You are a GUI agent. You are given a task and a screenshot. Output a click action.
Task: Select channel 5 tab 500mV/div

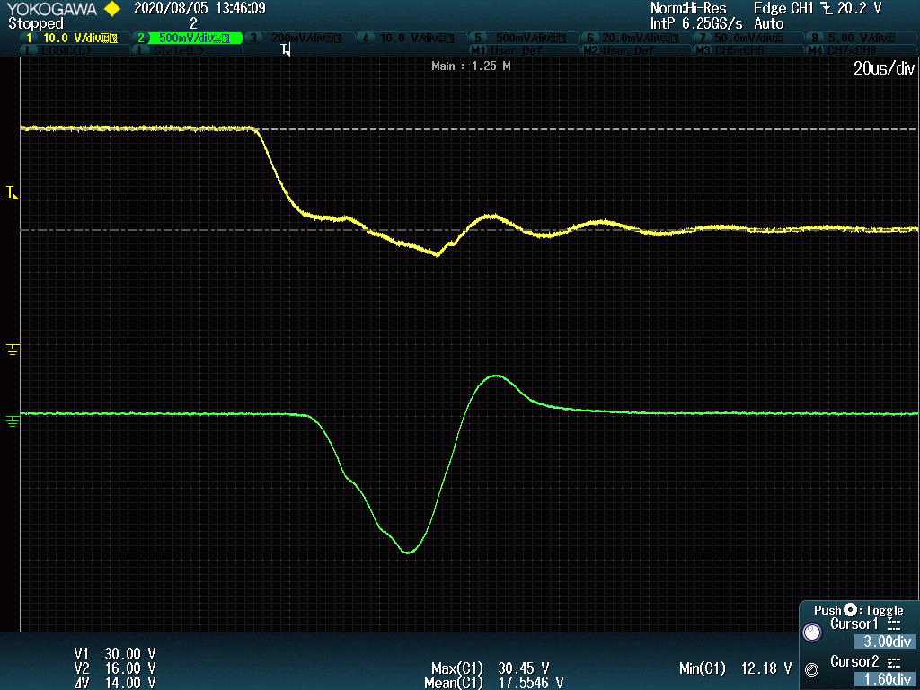click(x=523, y=38)
